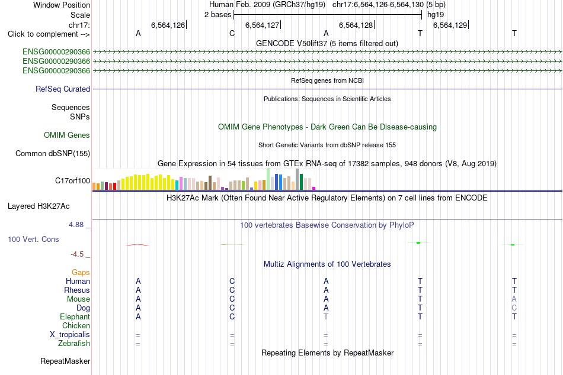
Task: Click the Sequences track label
Action: pyautogui.click(x=71, y=107)
